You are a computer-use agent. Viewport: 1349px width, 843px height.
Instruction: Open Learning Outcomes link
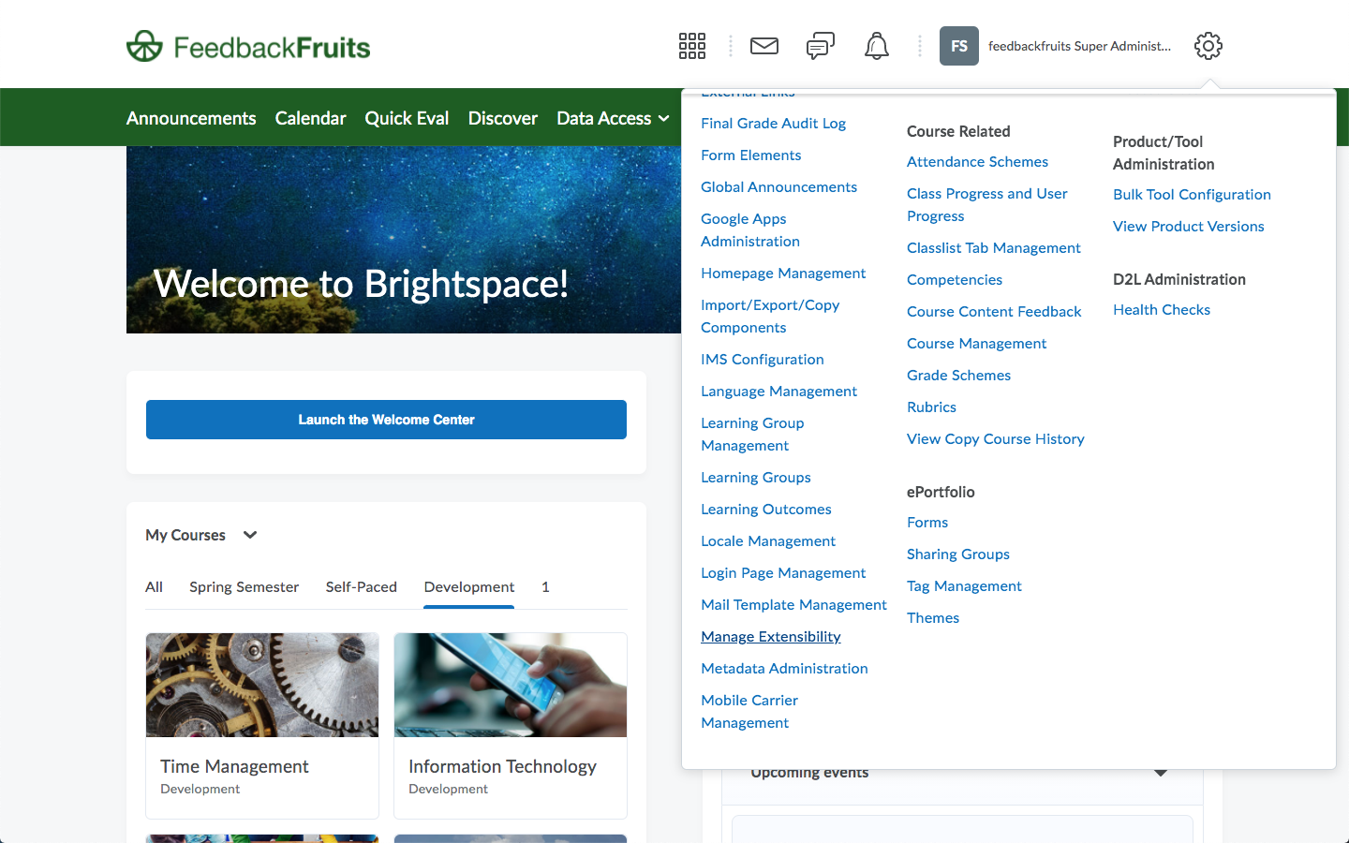click(766, 509)
